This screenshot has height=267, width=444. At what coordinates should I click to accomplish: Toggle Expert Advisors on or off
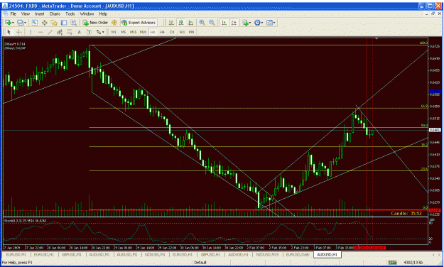(139, 23)
